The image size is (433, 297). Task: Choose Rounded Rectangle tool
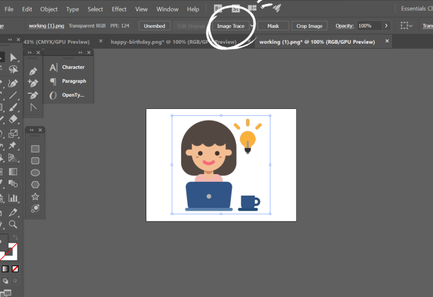click(35, 161)
